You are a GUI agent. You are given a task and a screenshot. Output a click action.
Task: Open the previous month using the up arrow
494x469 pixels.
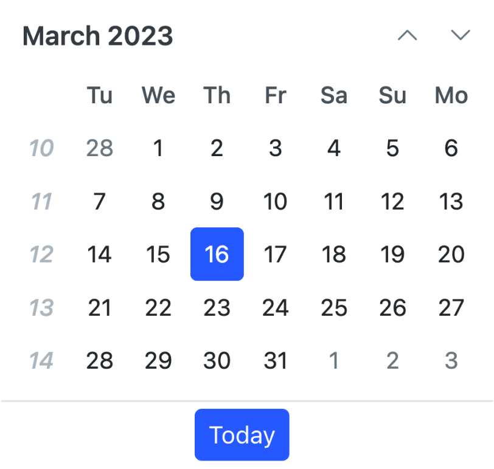(408, 35)
